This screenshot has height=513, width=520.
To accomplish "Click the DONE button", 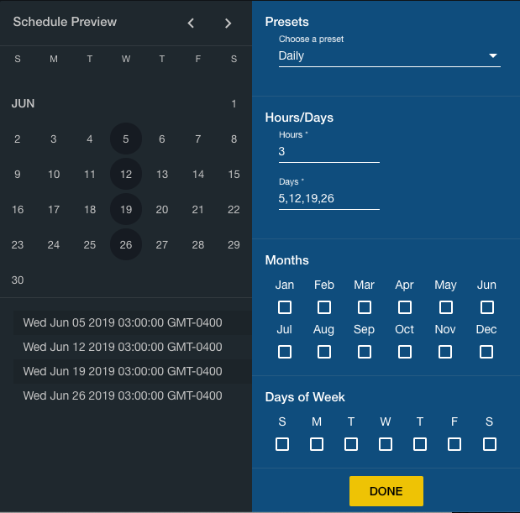I will [x=386, y=491].
